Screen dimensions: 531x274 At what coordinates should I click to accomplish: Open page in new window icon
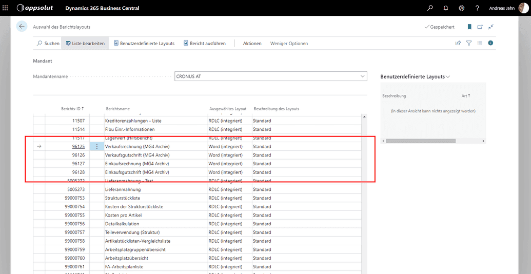point(480,27)
